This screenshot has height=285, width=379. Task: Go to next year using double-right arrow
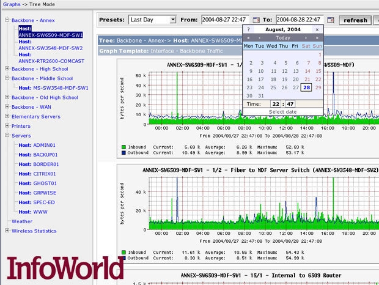(317, 37)
